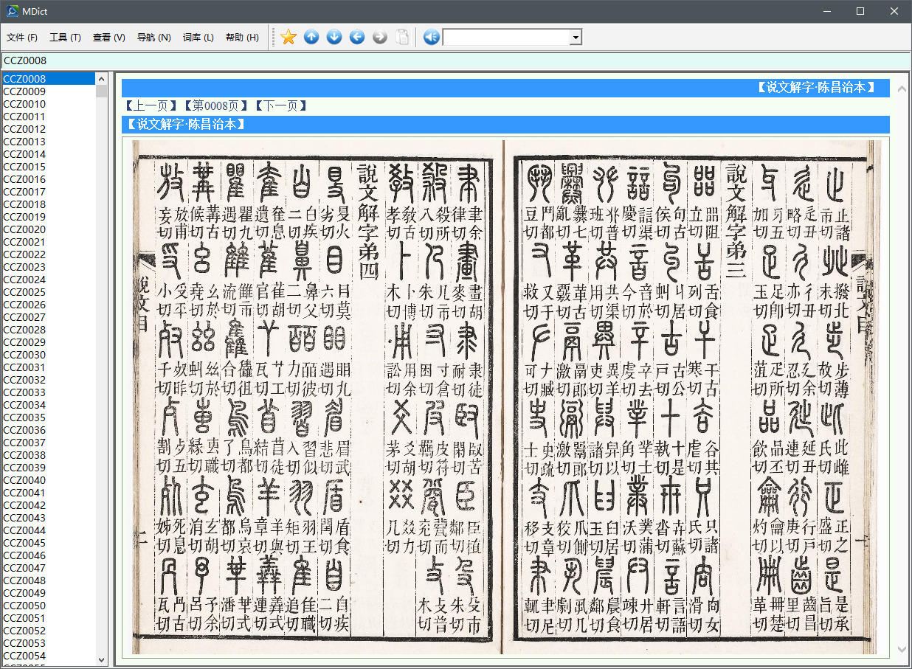Select entry CCZ0054 in the list

click(48, 656)
